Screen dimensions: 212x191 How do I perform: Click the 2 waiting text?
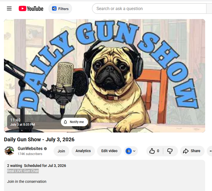click(x=15, y=166)
